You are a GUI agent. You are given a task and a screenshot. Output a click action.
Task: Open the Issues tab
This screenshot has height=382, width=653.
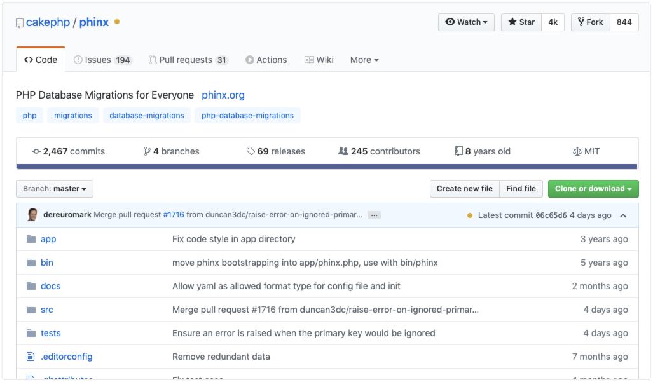103,60
